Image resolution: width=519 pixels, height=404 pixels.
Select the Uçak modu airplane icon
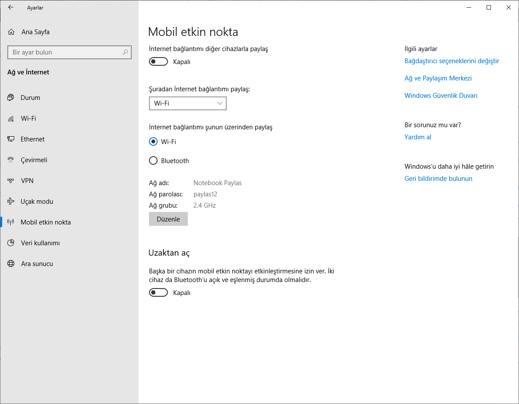tap(10, 201)
